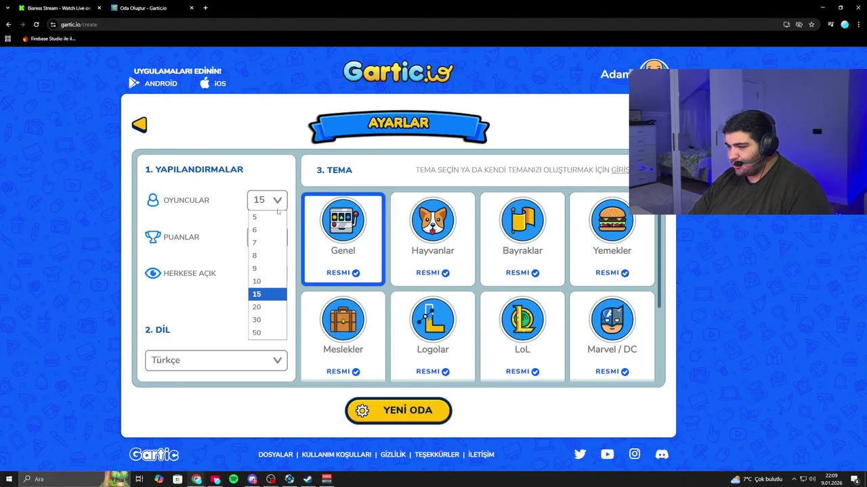The width and height of the screenshot is (867, 487).
Task: Choose 30 players from the list
Action: point(268,320)
